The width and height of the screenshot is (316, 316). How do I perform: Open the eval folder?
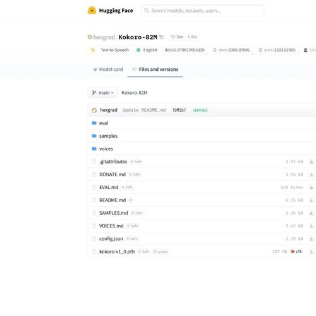[104, 123]
